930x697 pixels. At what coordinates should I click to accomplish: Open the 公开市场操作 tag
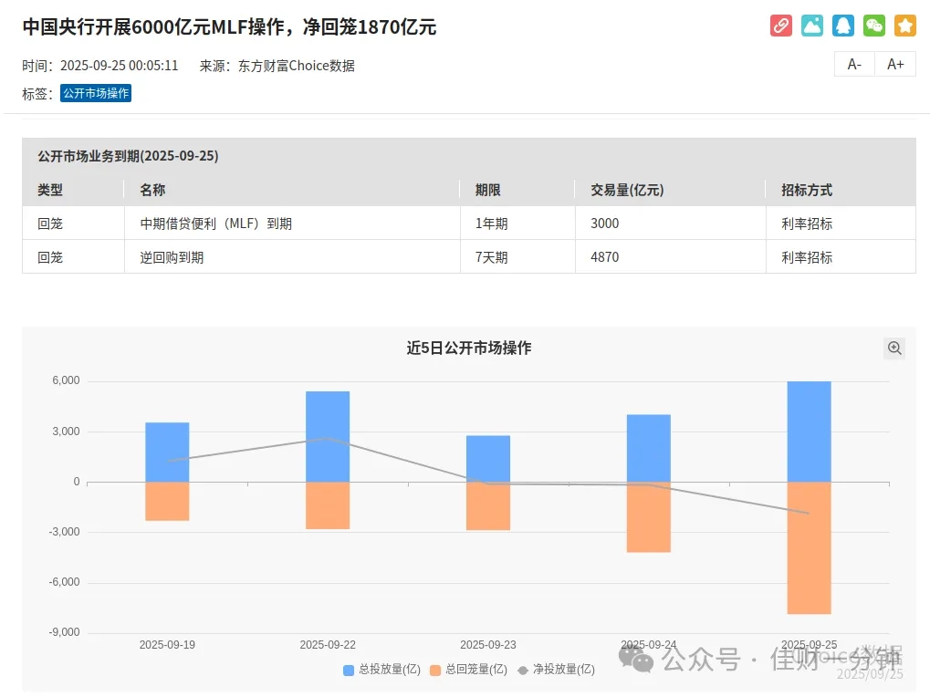96,93
